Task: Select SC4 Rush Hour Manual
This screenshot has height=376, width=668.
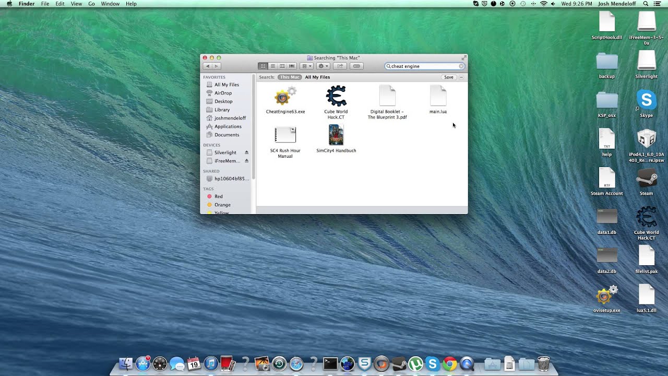Action: (285, 142)
